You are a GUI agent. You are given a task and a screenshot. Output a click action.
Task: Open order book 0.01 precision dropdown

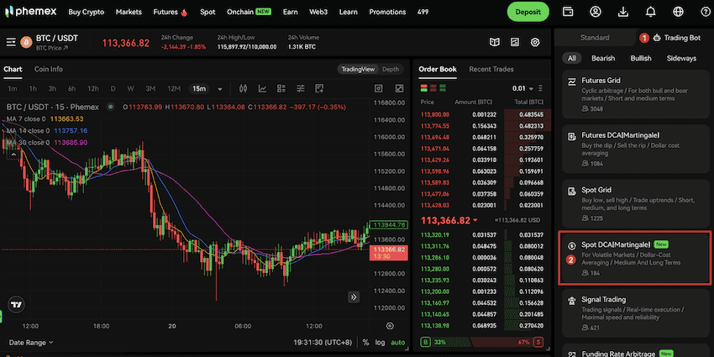(522, 88)
